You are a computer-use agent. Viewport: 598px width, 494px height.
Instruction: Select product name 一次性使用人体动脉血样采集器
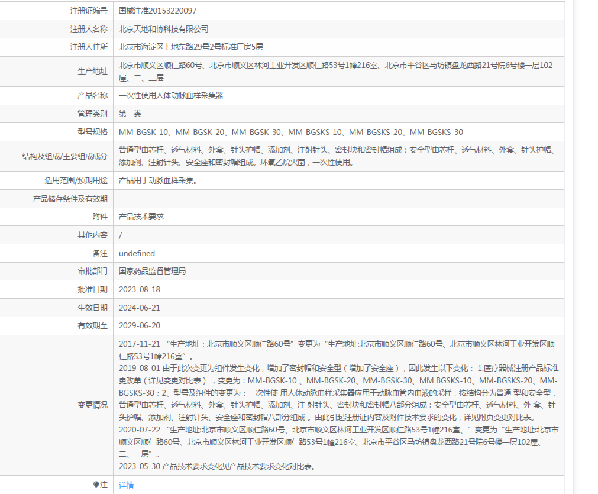tap(171, 95)
